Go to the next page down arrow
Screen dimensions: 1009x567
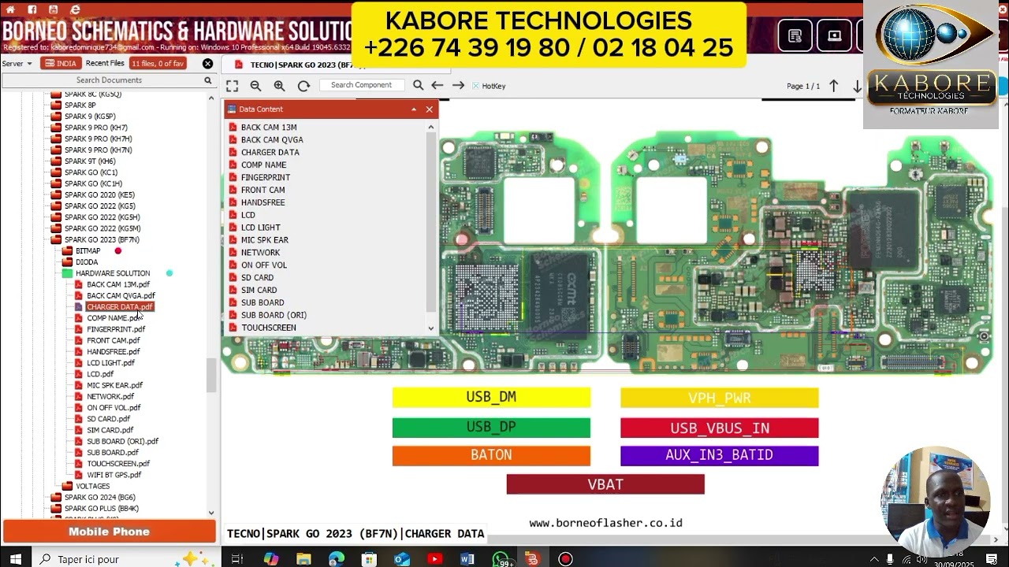coord(857,86)
